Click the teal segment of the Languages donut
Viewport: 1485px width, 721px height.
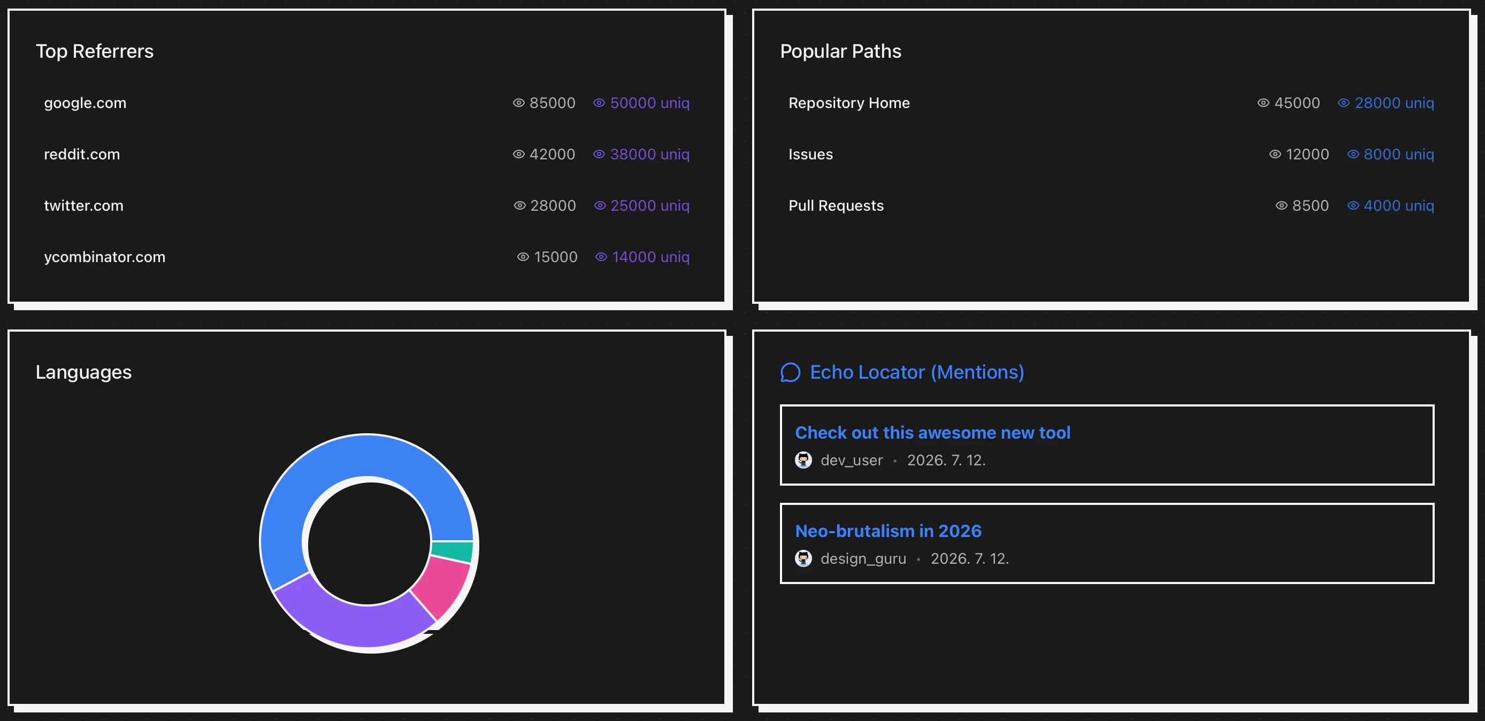click(x=453, y=551)
